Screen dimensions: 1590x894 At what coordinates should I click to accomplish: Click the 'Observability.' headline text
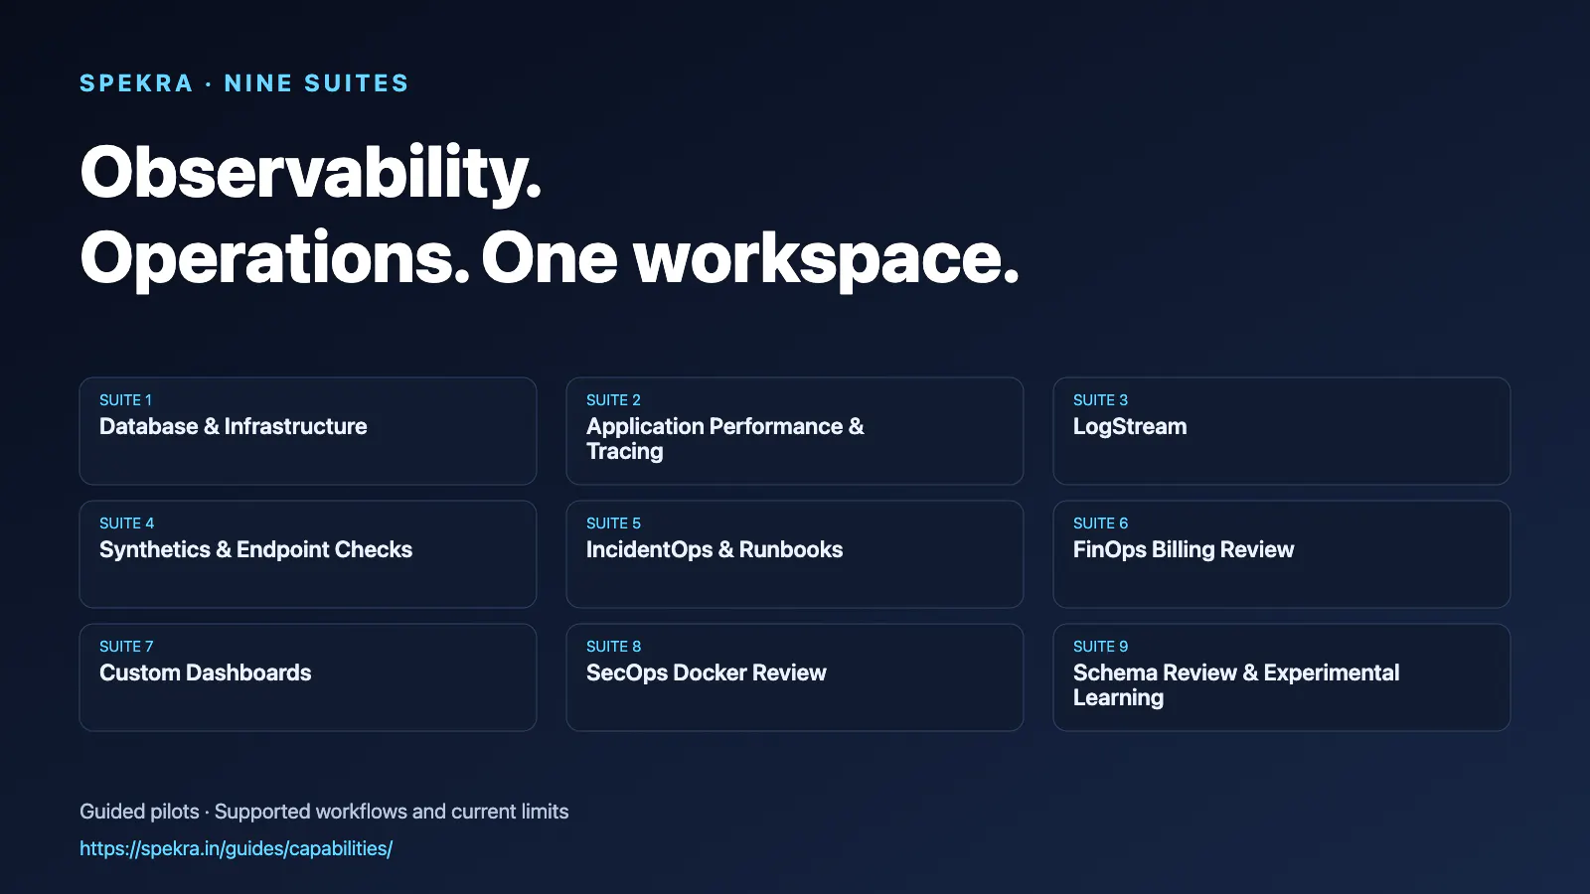(x=311, y=173)
